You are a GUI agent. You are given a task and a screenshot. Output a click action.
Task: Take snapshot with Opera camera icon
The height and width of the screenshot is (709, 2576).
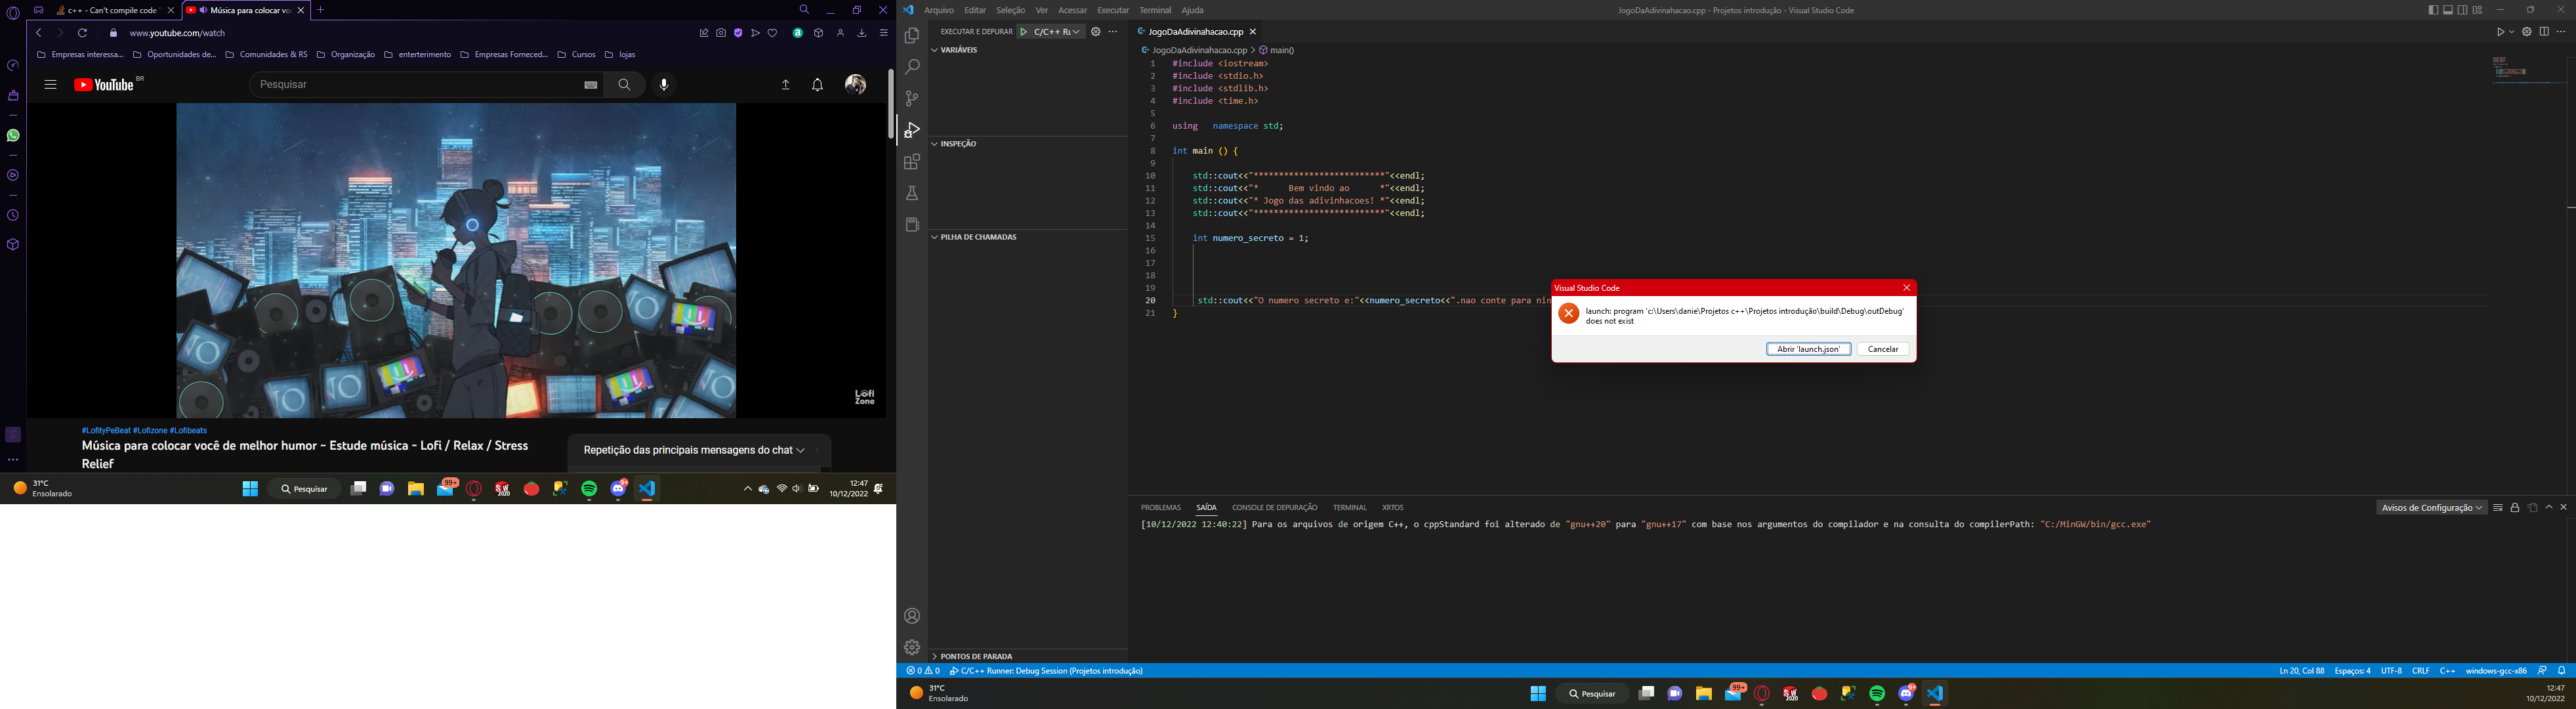[x=721, y=33]
